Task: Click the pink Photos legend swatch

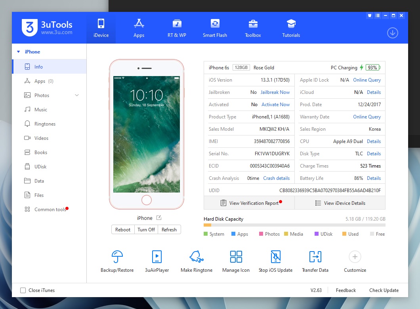Action: [x=261, y=234]
